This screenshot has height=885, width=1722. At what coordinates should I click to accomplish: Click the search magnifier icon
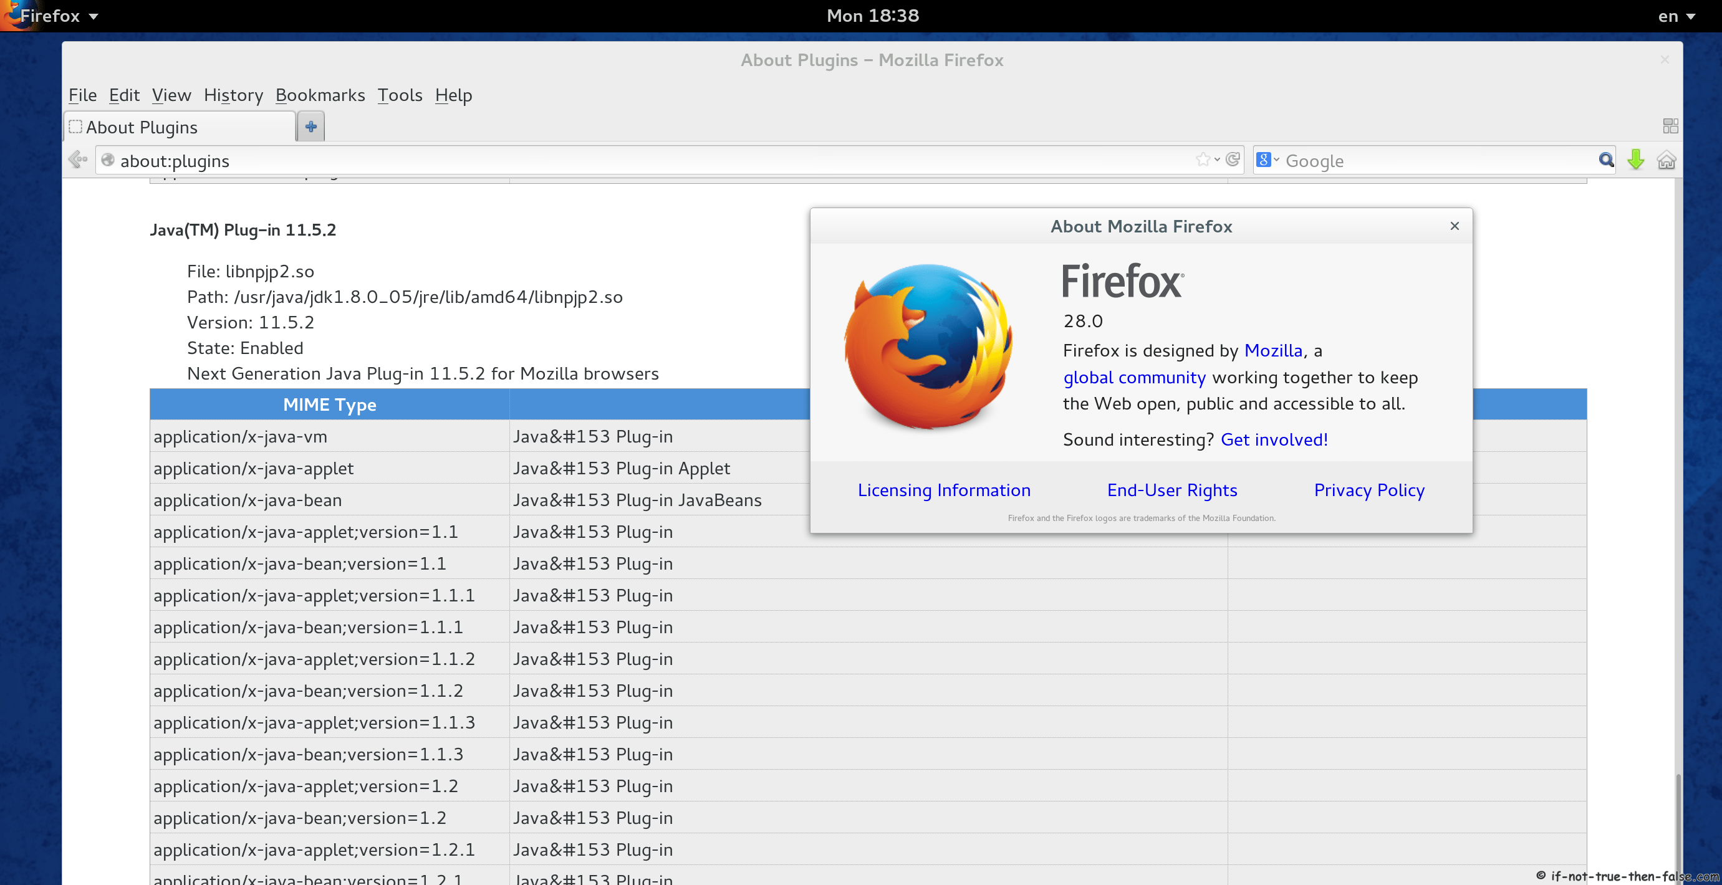[x=1605, y=160]
